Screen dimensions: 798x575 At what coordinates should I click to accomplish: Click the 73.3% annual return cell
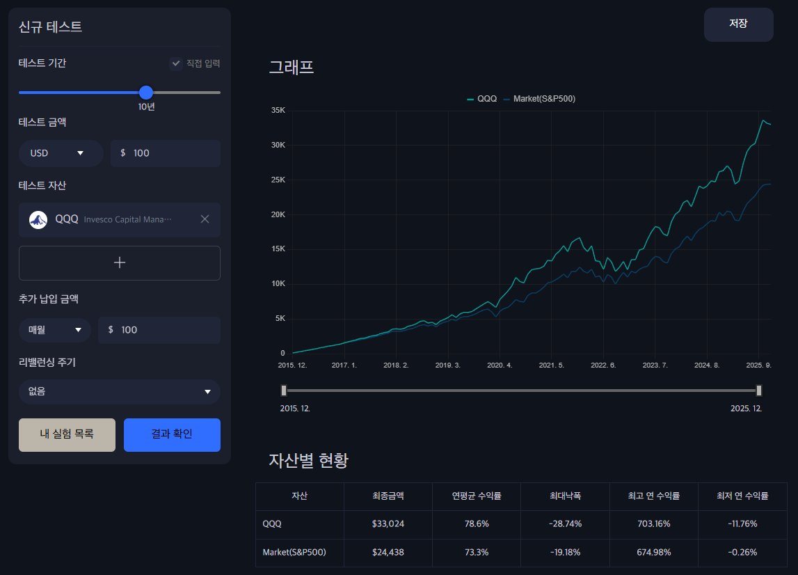click(x=477, y=553)
